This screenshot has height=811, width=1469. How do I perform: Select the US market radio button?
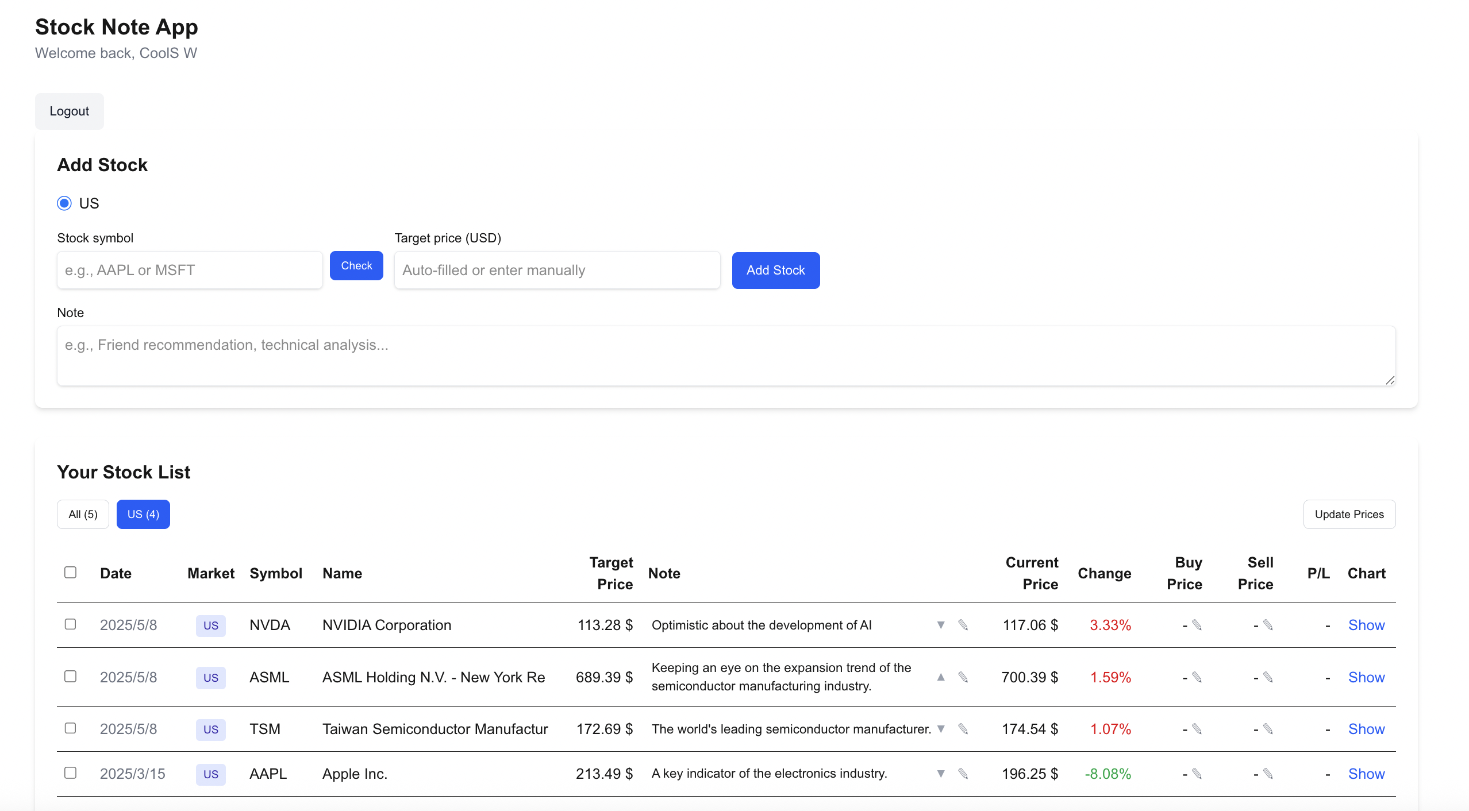(64, 203)
